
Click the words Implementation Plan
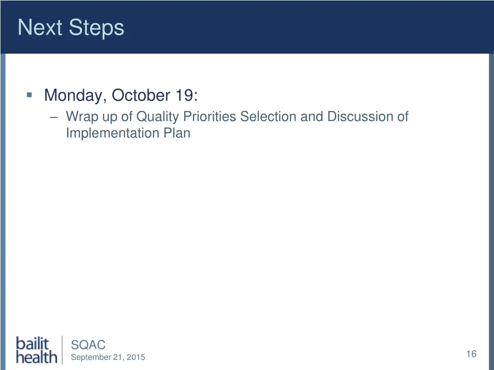tap(128, 133)
